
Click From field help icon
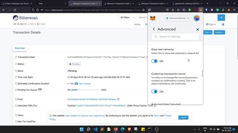[x=16, y=99]
